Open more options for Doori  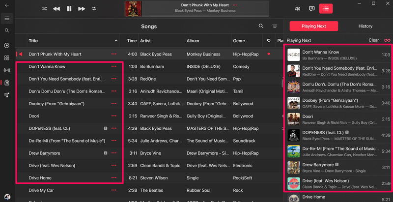tap(114, 116)
